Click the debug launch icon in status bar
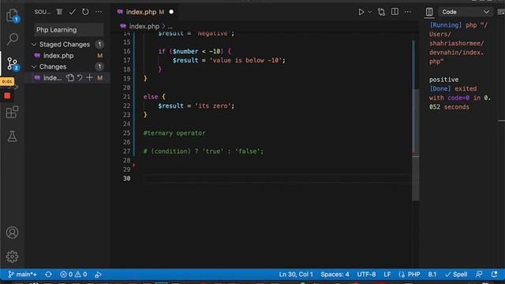Viewport: 505px width, 284px height. click(x=98, y=275)
